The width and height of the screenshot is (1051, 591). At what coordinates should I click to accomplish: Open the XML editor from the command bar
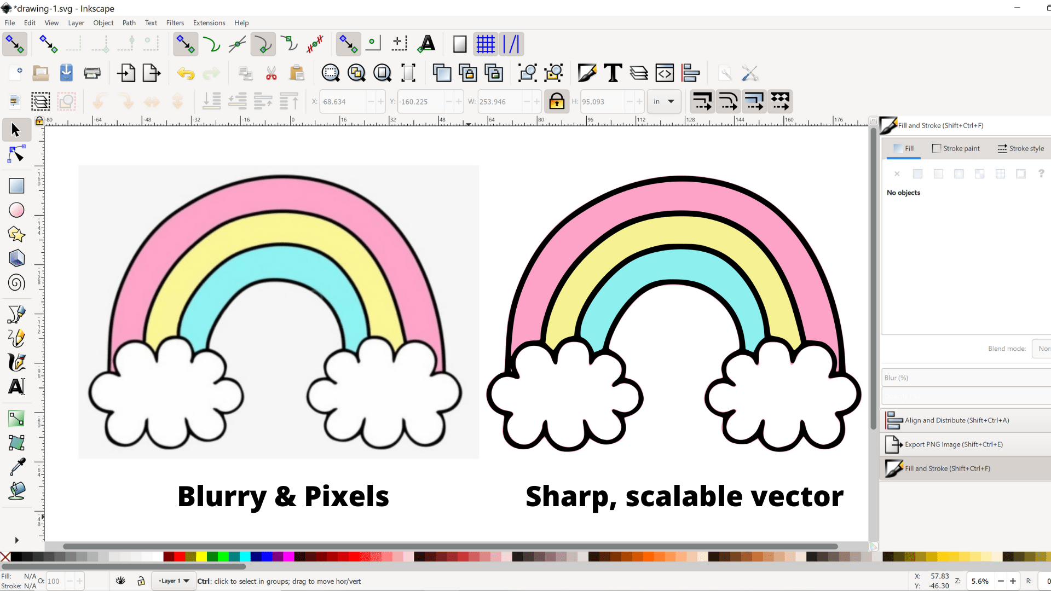click(664, 73)
